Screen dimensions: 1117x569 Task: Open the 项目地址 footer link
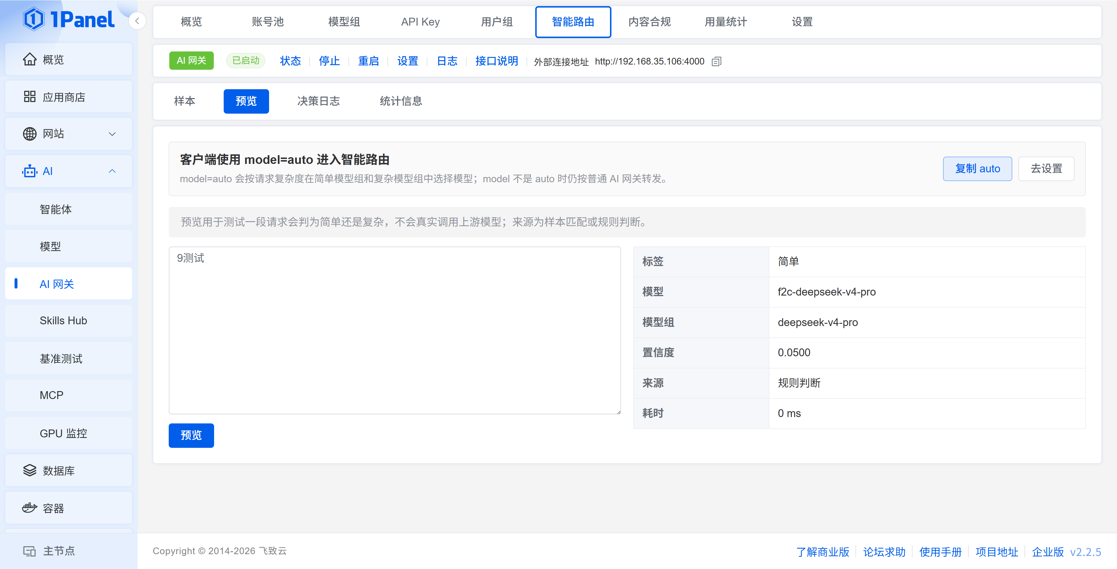997,552
